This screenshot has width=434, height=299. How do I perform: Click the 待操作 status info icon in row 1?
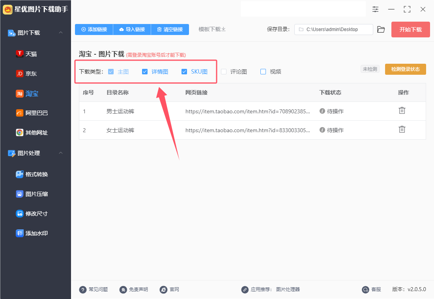point(322,111)
